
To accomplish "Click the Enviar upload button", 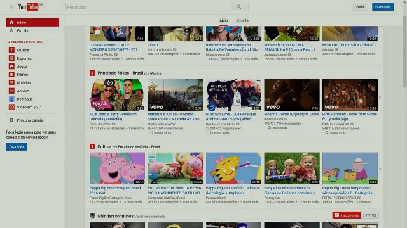I will coord(361,7).
